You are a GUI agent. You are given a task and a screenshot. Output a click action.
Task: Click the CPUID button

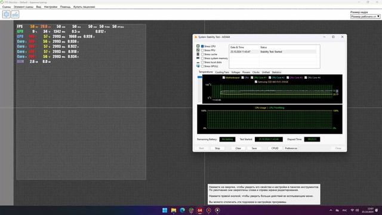275,148
